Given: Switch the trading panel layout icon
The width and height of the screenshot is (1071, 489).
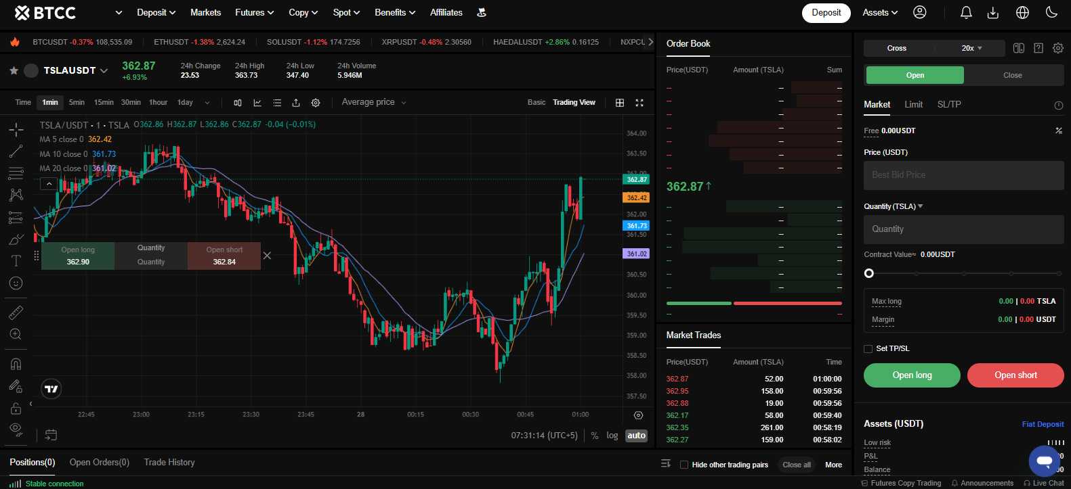Looking at the screenshot, I should (1019, 48).
